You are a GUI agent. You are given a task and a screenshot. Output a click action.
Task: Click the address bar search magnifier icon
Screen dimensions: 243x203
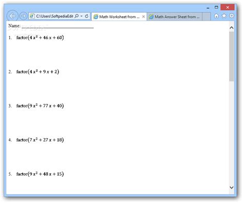click(77, 16)
